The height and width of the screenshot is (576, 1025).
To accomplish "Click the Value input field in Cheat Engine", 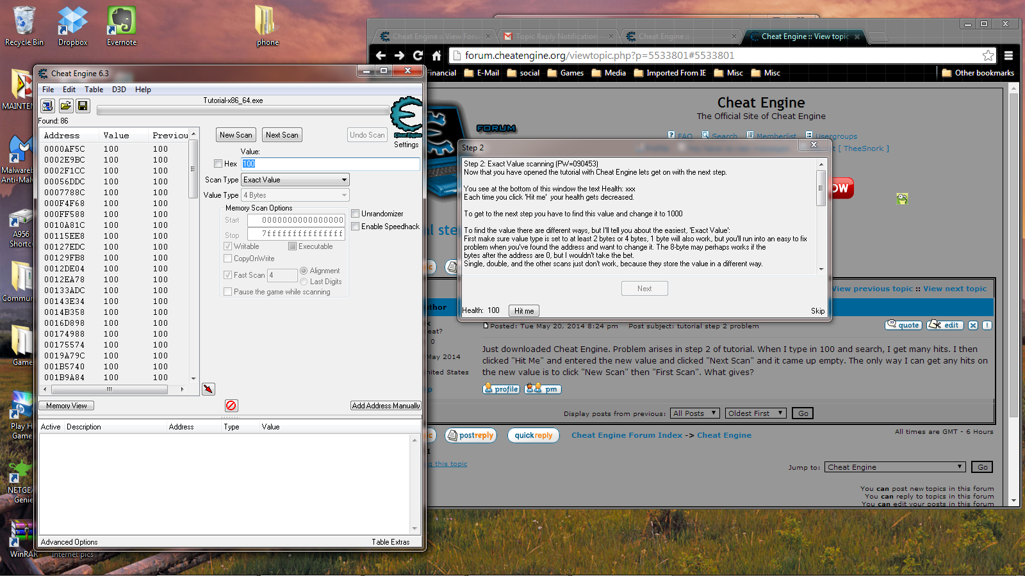I will [x=331, y=164].
